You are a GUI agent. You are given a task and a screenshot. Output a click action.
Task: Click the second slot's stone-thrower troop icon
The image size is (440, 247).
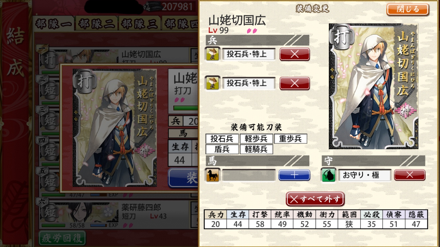(x=212, y=83)
